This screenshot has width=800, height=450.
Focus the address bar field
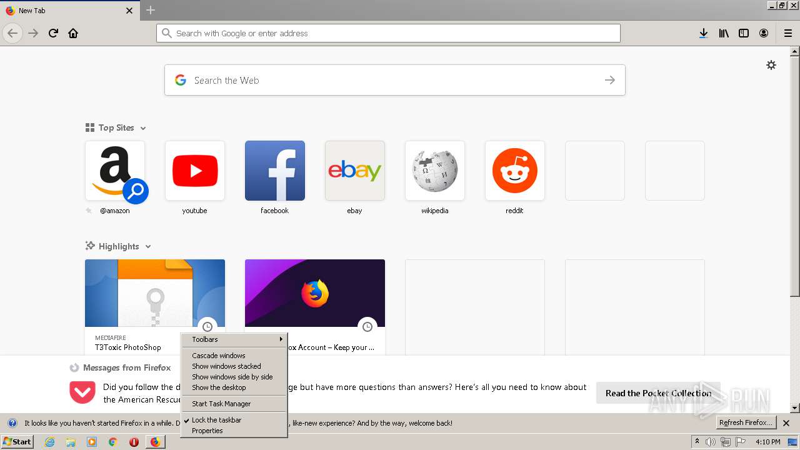pos(388,33)
